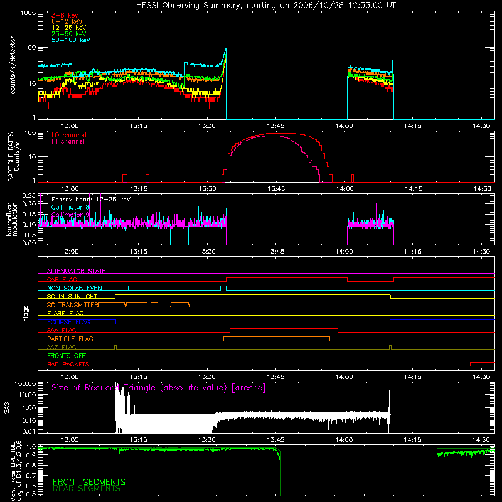The height and width of the screenshot is (502, 502).
Task: Click the LO channel legend label
Action: [x=69, y=136]
